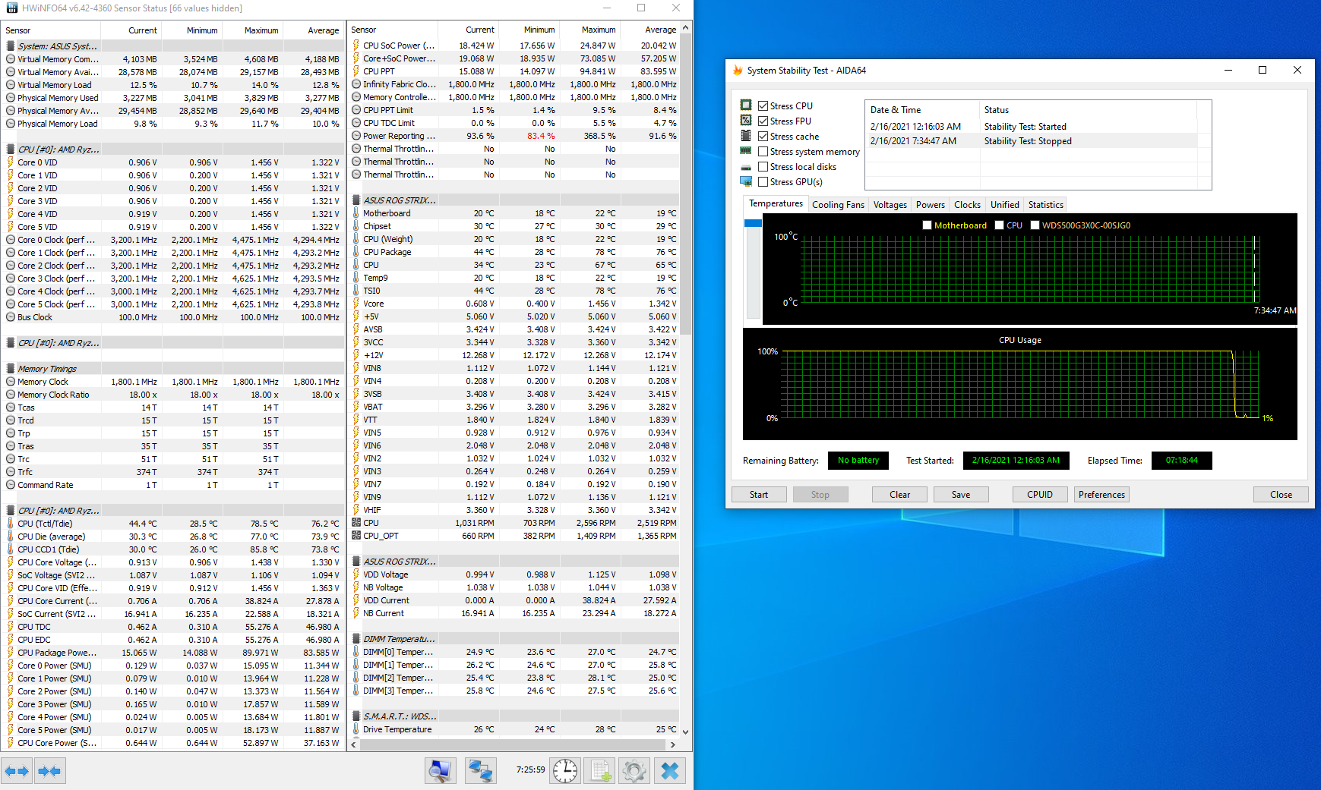Uncheck the Stress cache checkbox
Image resolution: width=1321 pixels, height=790 pixels.
763,137
